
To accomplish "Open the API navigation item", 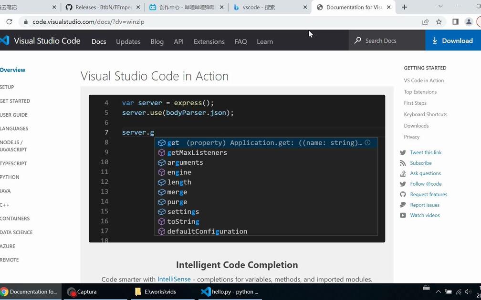I will tap(178, 41).
